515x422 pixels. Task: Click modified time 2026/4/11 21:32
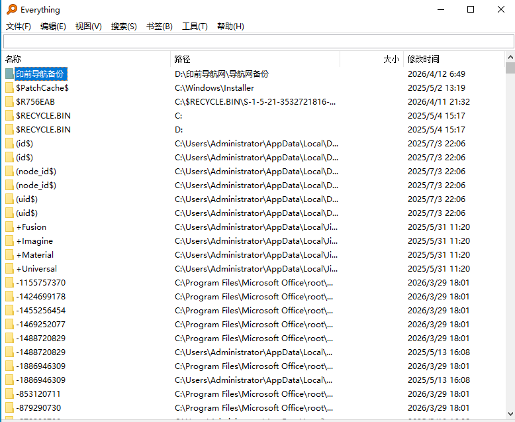(x=439, y=102)
